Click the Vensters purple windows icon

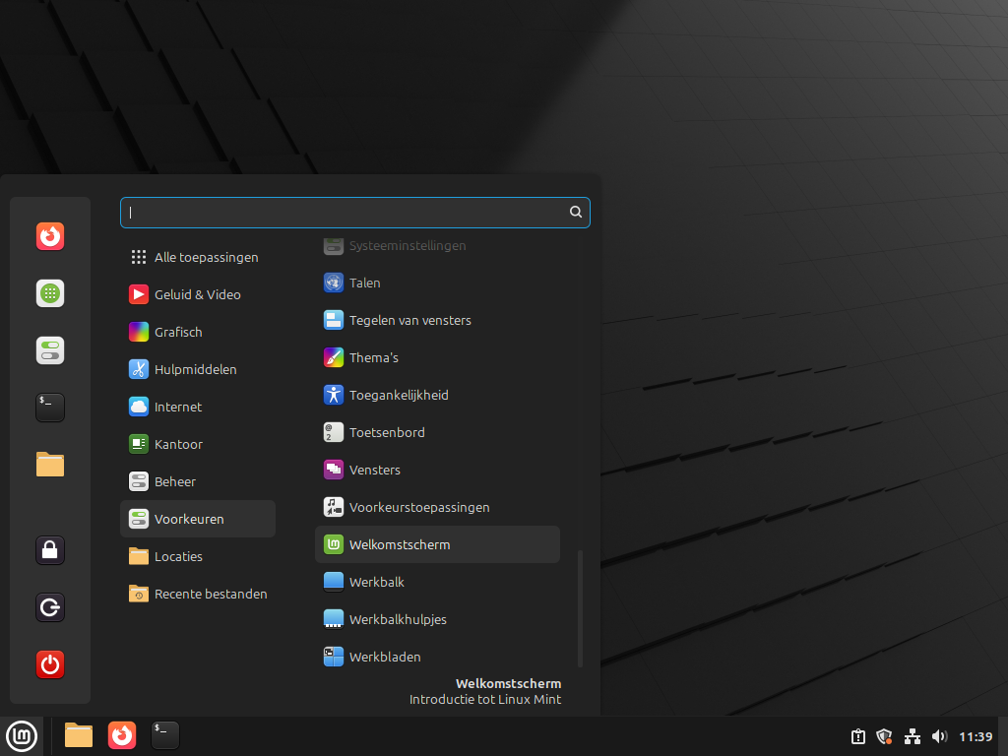point(334,470)
